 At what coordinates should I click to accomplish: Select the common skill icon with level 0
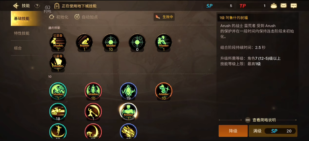pos(137,42)
